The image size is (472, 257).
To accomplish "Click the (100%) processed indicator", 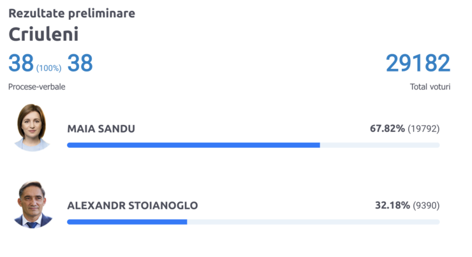I will 48,68.
